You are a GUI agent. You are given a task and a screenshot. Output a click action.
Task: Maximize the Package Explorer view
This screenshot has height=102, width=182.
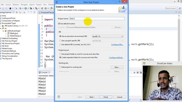coord(34,12)
